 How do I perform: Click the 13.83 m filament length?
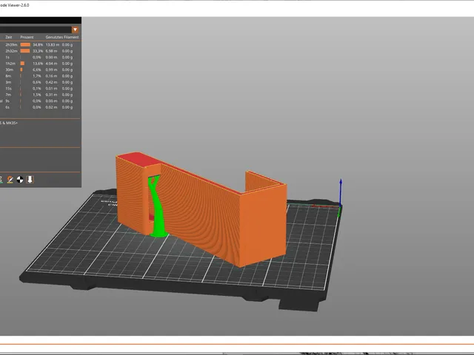pos(53,44)
